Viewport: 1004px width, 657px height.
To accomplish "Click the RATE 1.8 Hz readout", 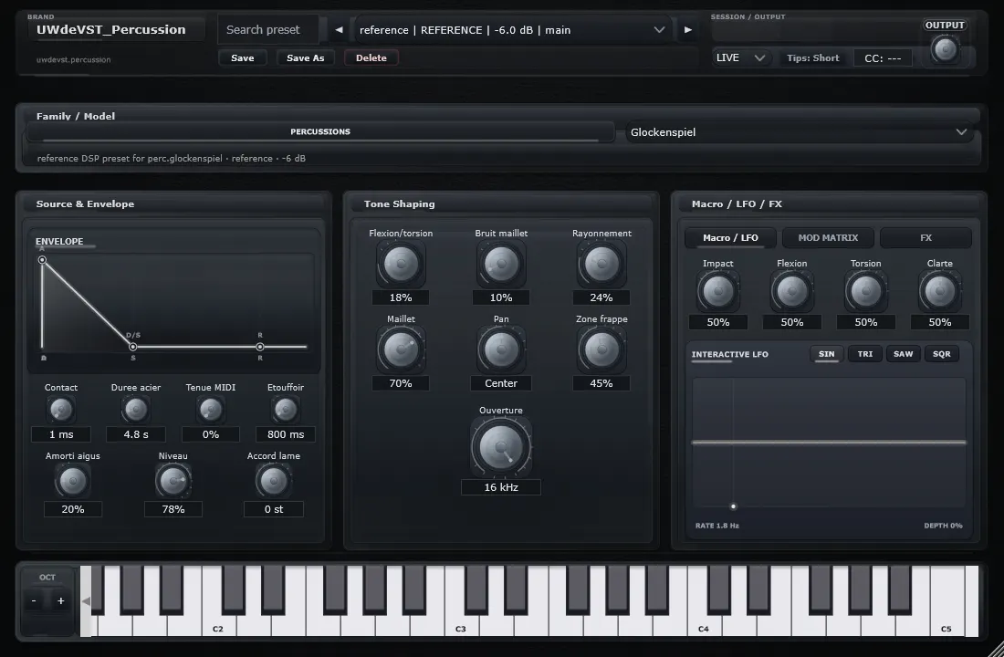I will point(717,526).
